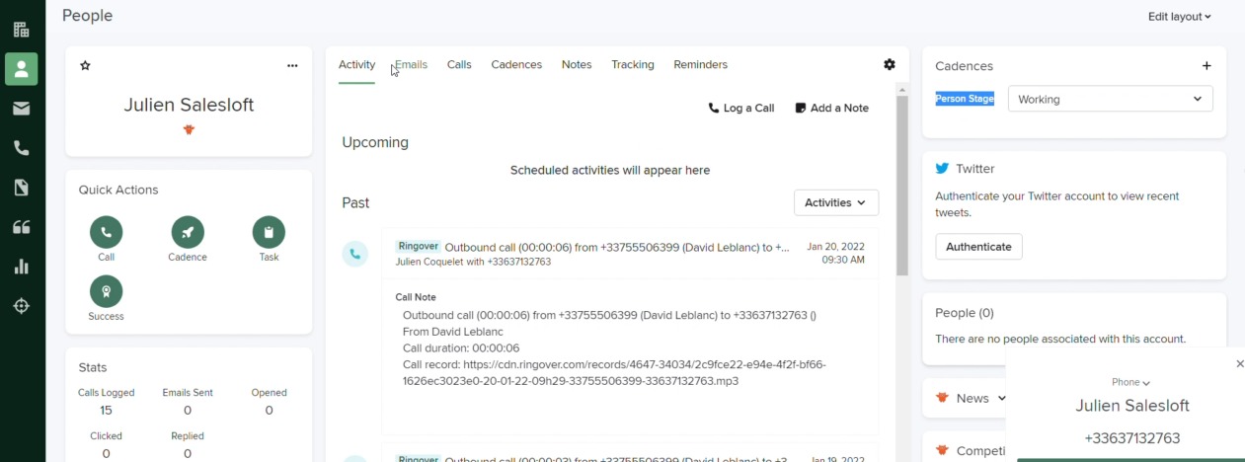
Task: Open the Calls phone icon in sidebar
Action: tap(21, 148)
